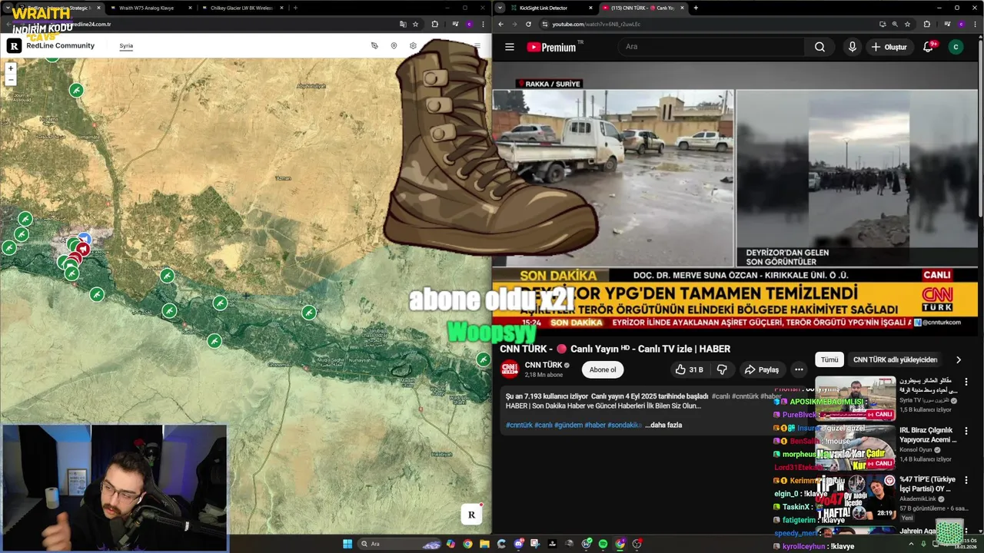
Task: Open the YouTube hamburger guide menu
Action: (x=509, y=47)
